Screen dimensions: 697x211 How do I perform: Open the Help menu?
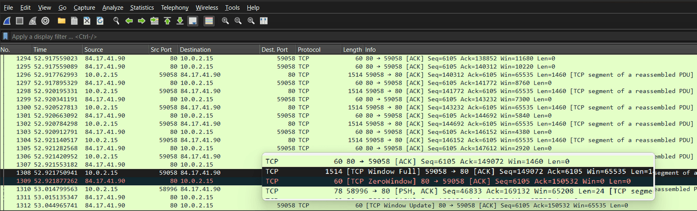pyautogui.click(x=253, y=7)
